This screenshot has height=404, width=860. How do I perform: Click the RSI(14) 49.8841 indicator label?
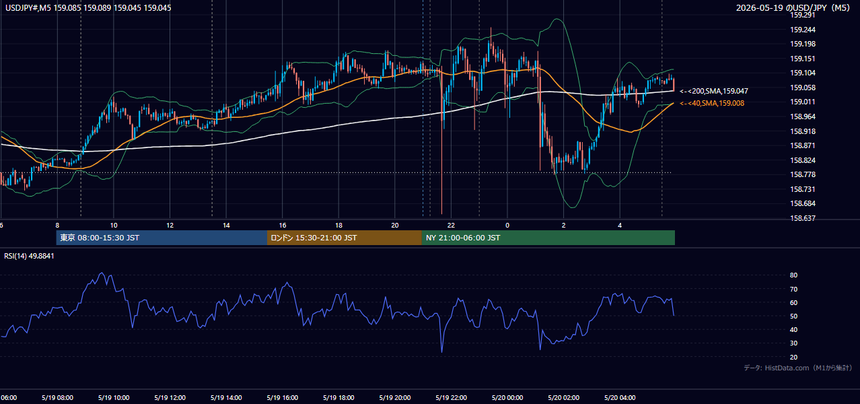pos(29,256)
